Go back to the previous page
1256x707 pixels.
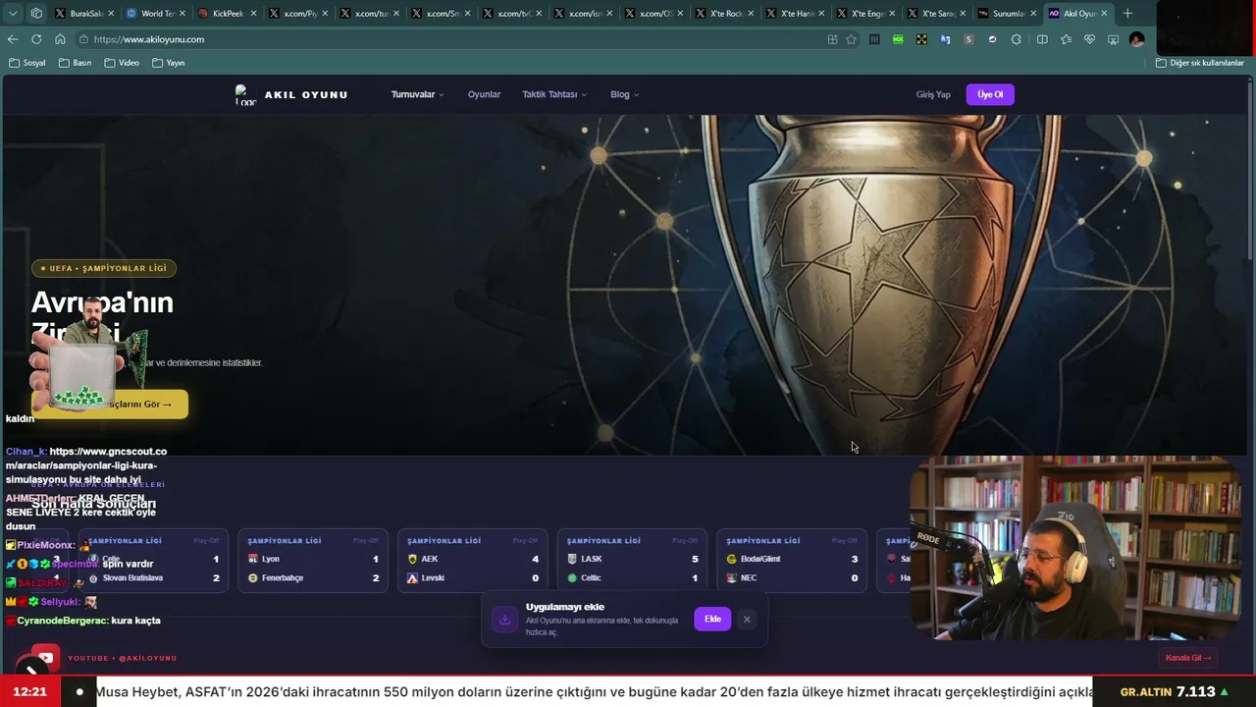click(x=13, y=39)
